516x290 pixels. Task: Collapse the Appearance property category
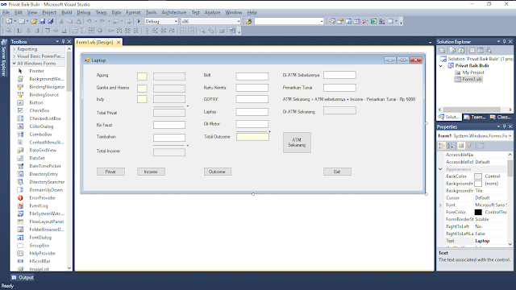pos(440,169)
